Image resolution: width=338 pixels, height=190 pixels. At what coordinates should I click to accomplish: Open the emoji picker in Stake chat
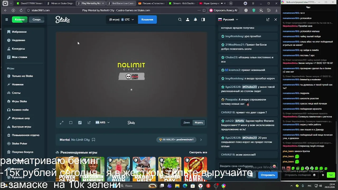(x=274, y=166)
